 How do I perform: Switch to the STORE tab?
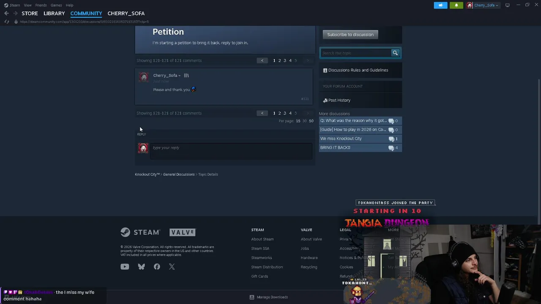[x=30, y=14]
